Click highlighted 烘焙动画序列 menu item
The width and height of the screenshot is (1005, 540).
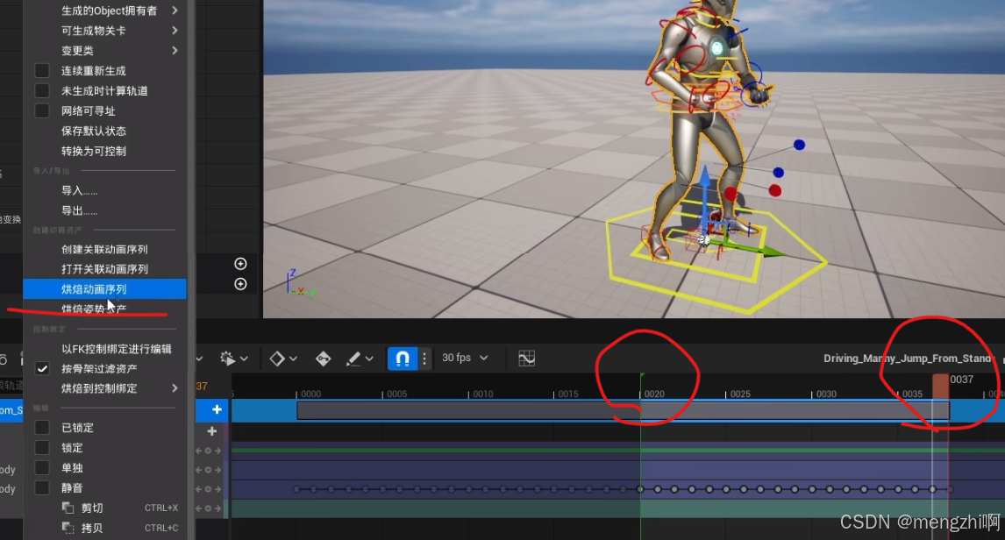click(x=105, y=289)
